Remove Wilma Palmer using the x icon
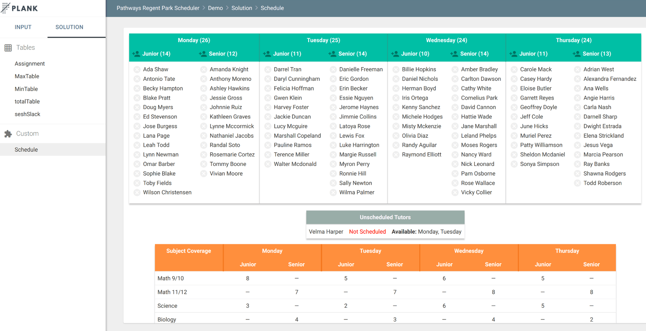The image size is (646, 331). (333, 192)
